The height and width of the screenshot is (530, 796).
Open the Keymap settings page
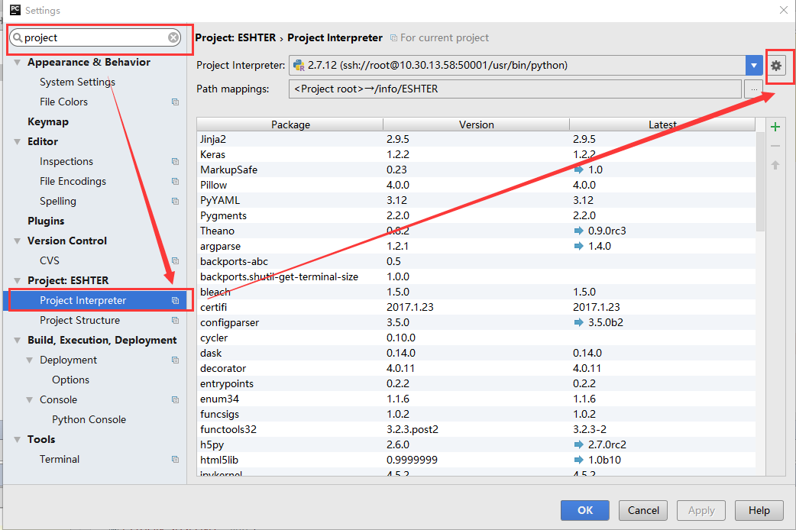pos(47,122)
